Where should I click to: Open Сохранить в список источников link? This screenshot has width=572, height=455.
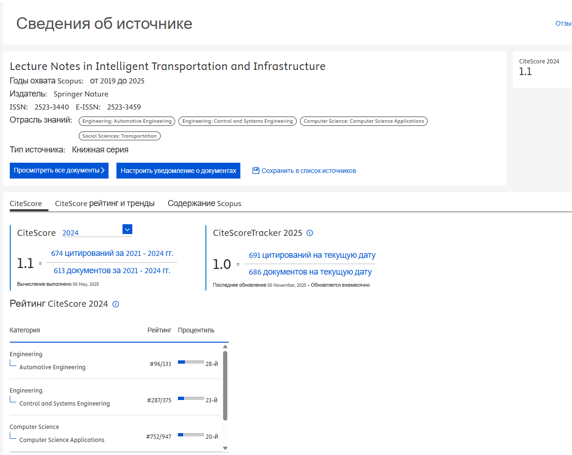(x=308, y=171)
